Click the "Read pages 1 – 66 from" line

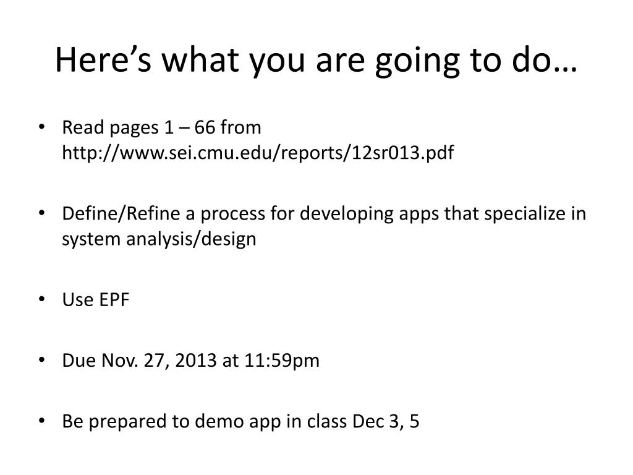pos(161,127)
